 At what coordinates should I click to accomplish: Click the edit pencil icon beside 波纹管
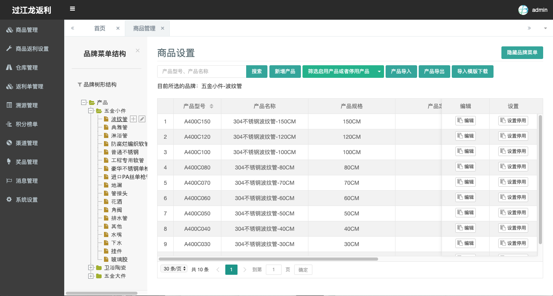pyautogui.click(x=142, y=119)
